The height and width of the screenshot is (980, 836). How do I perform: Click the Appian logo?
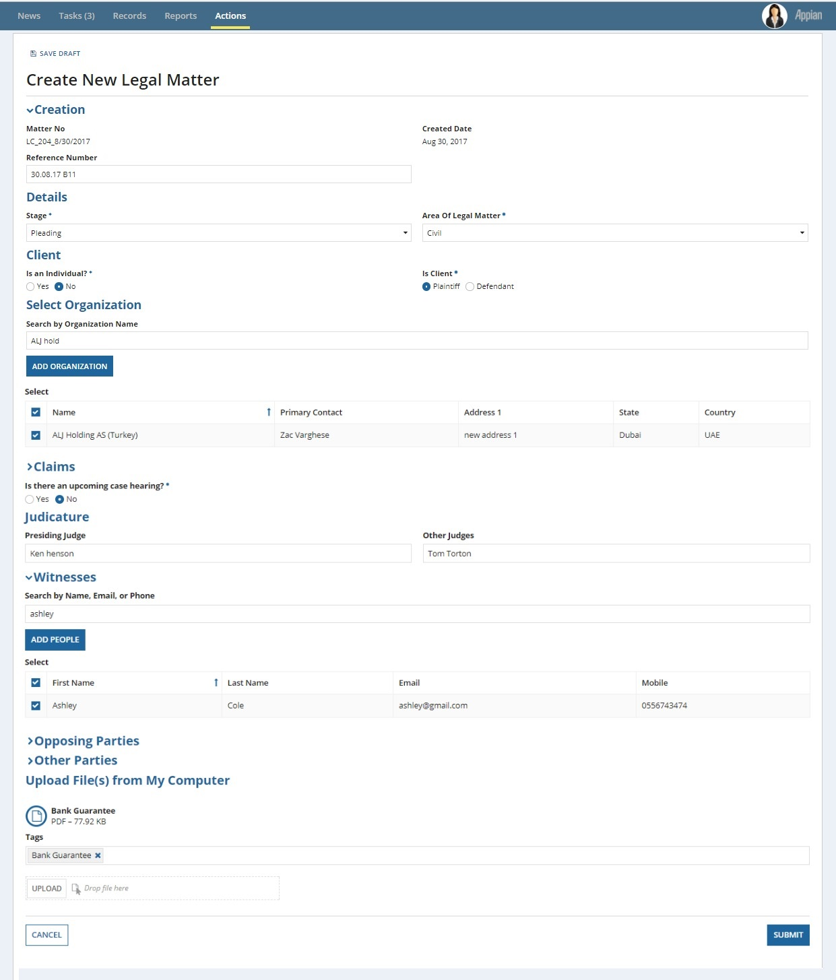[x=808, y=15]
